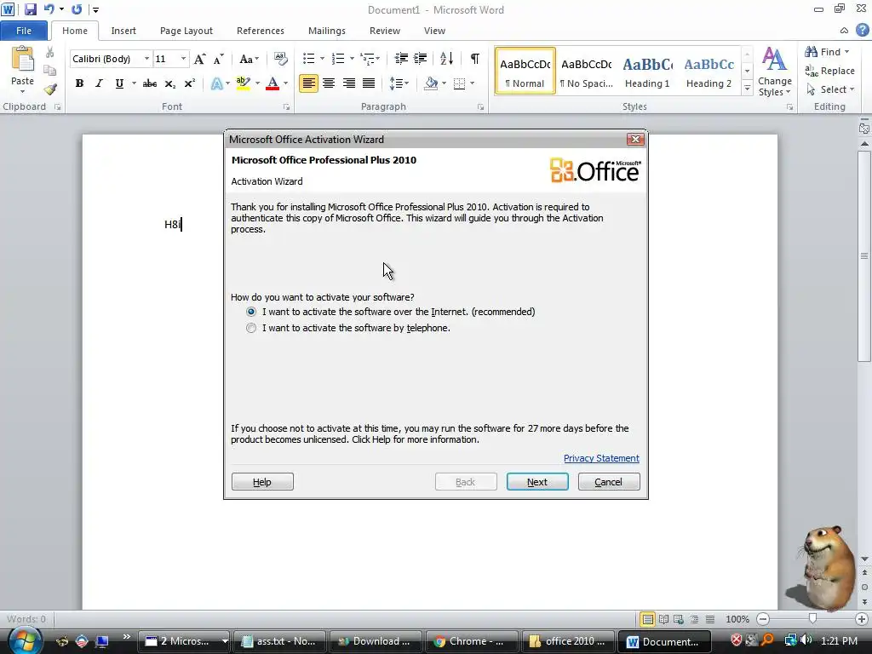The image size is (872, 654).
Task: Expand the Styles gallery More arrow
Action: [748, 89]
